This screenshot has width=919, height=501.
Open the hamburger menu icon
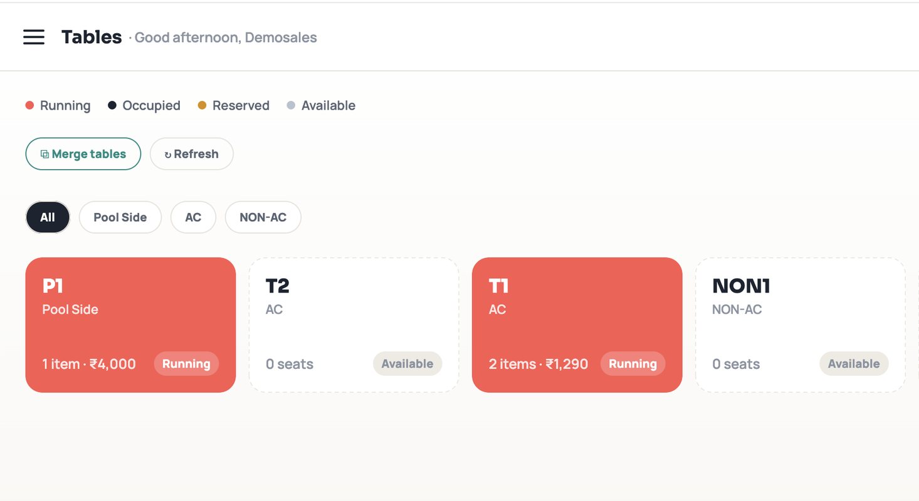tap(34, 37)
